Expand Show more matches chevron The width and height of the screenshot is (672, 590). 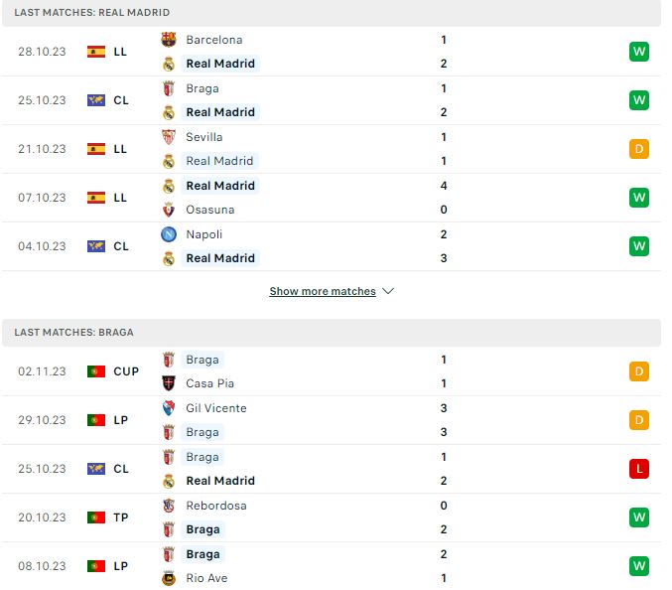click(388, 291)
